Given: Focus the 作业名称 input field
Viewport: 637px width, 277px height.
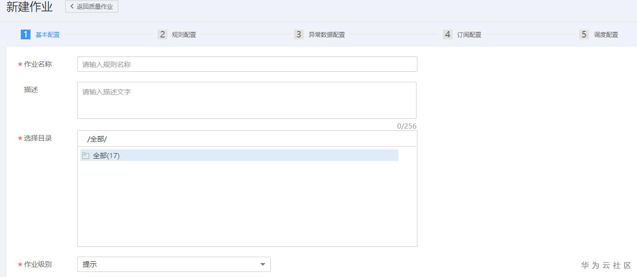Looking at the screenshot, I should coord(247,64).
